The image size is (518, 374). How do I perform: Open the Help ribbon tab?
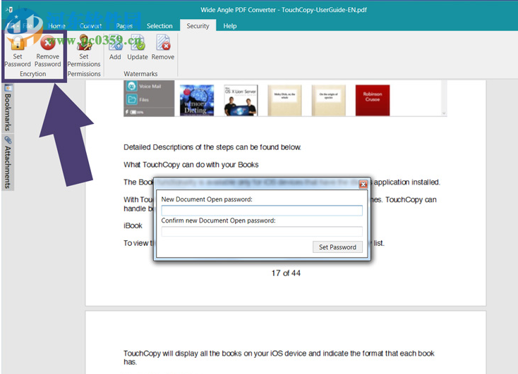click(230, 26)
